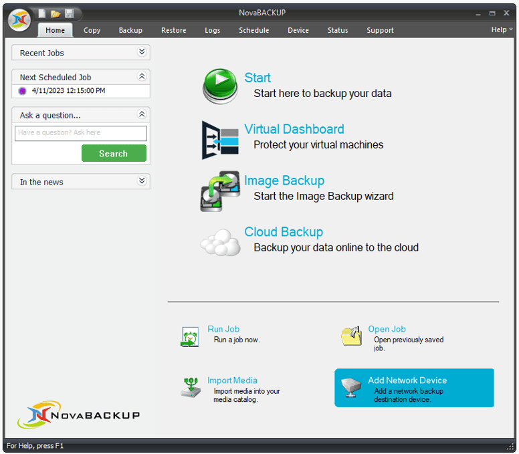Open the Virtual Dashboard icon
Screen dimensions: 519x454
coord(220,139)
